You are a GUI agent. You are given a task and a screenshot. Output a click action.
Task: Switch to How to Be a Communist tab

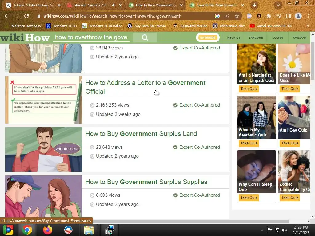coord(154,5)
